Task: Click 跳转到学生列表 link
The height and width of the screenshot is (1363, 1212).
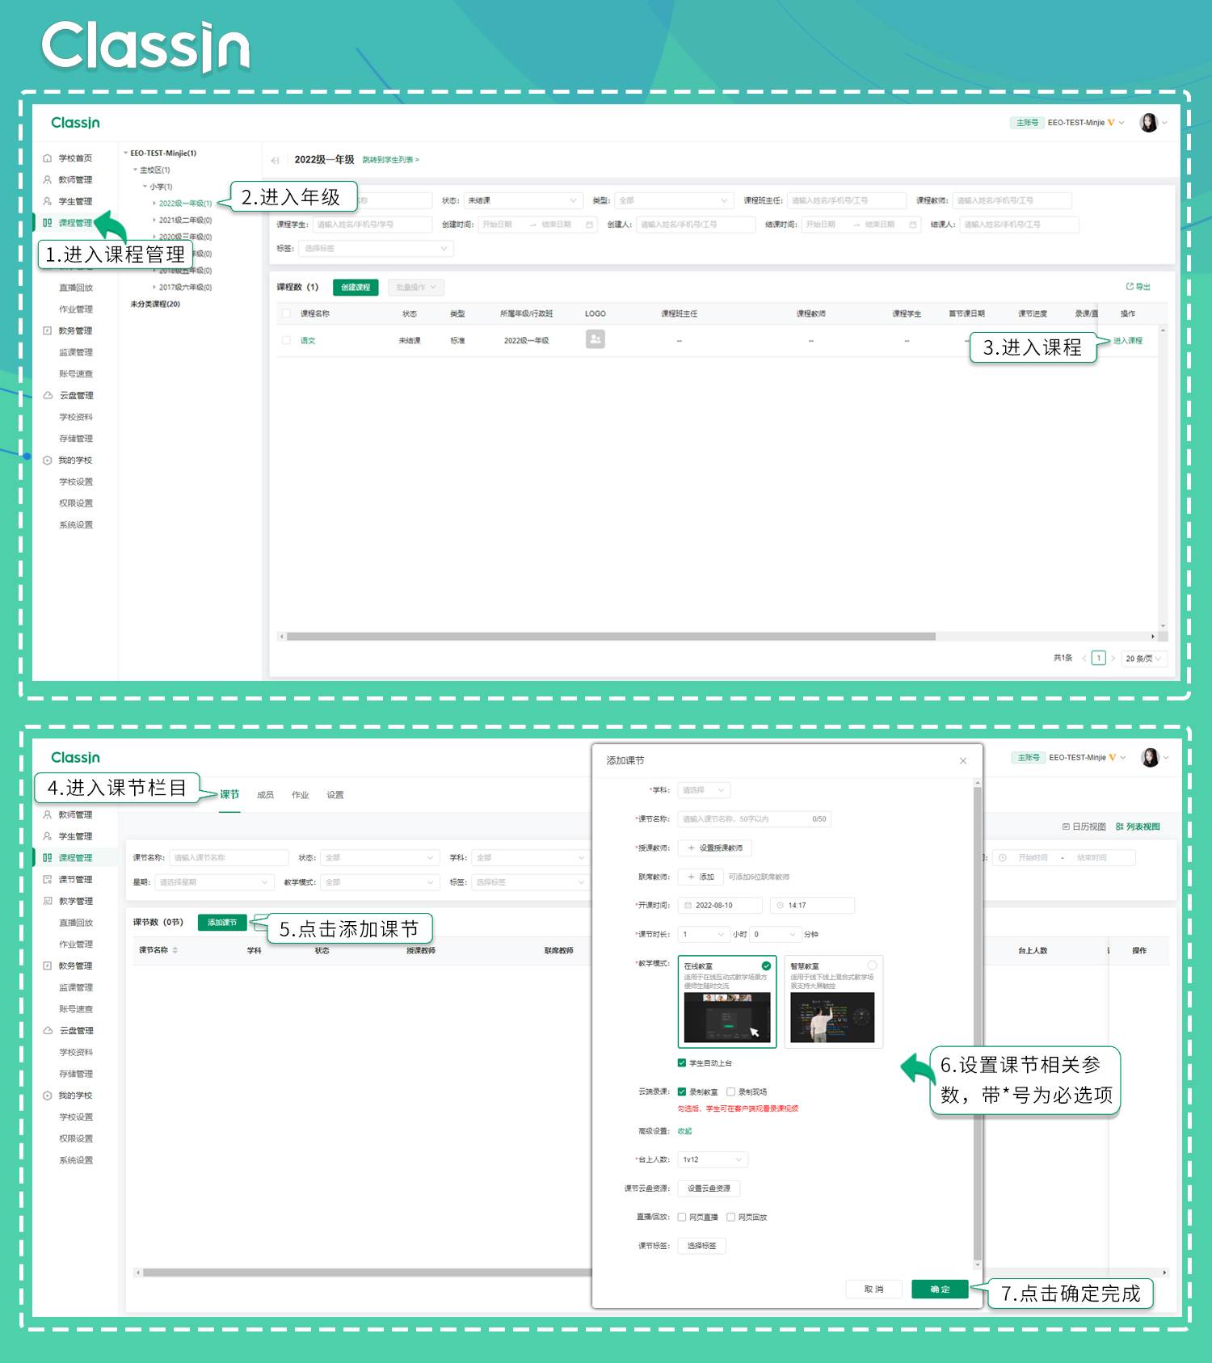Action: [390, 160]
